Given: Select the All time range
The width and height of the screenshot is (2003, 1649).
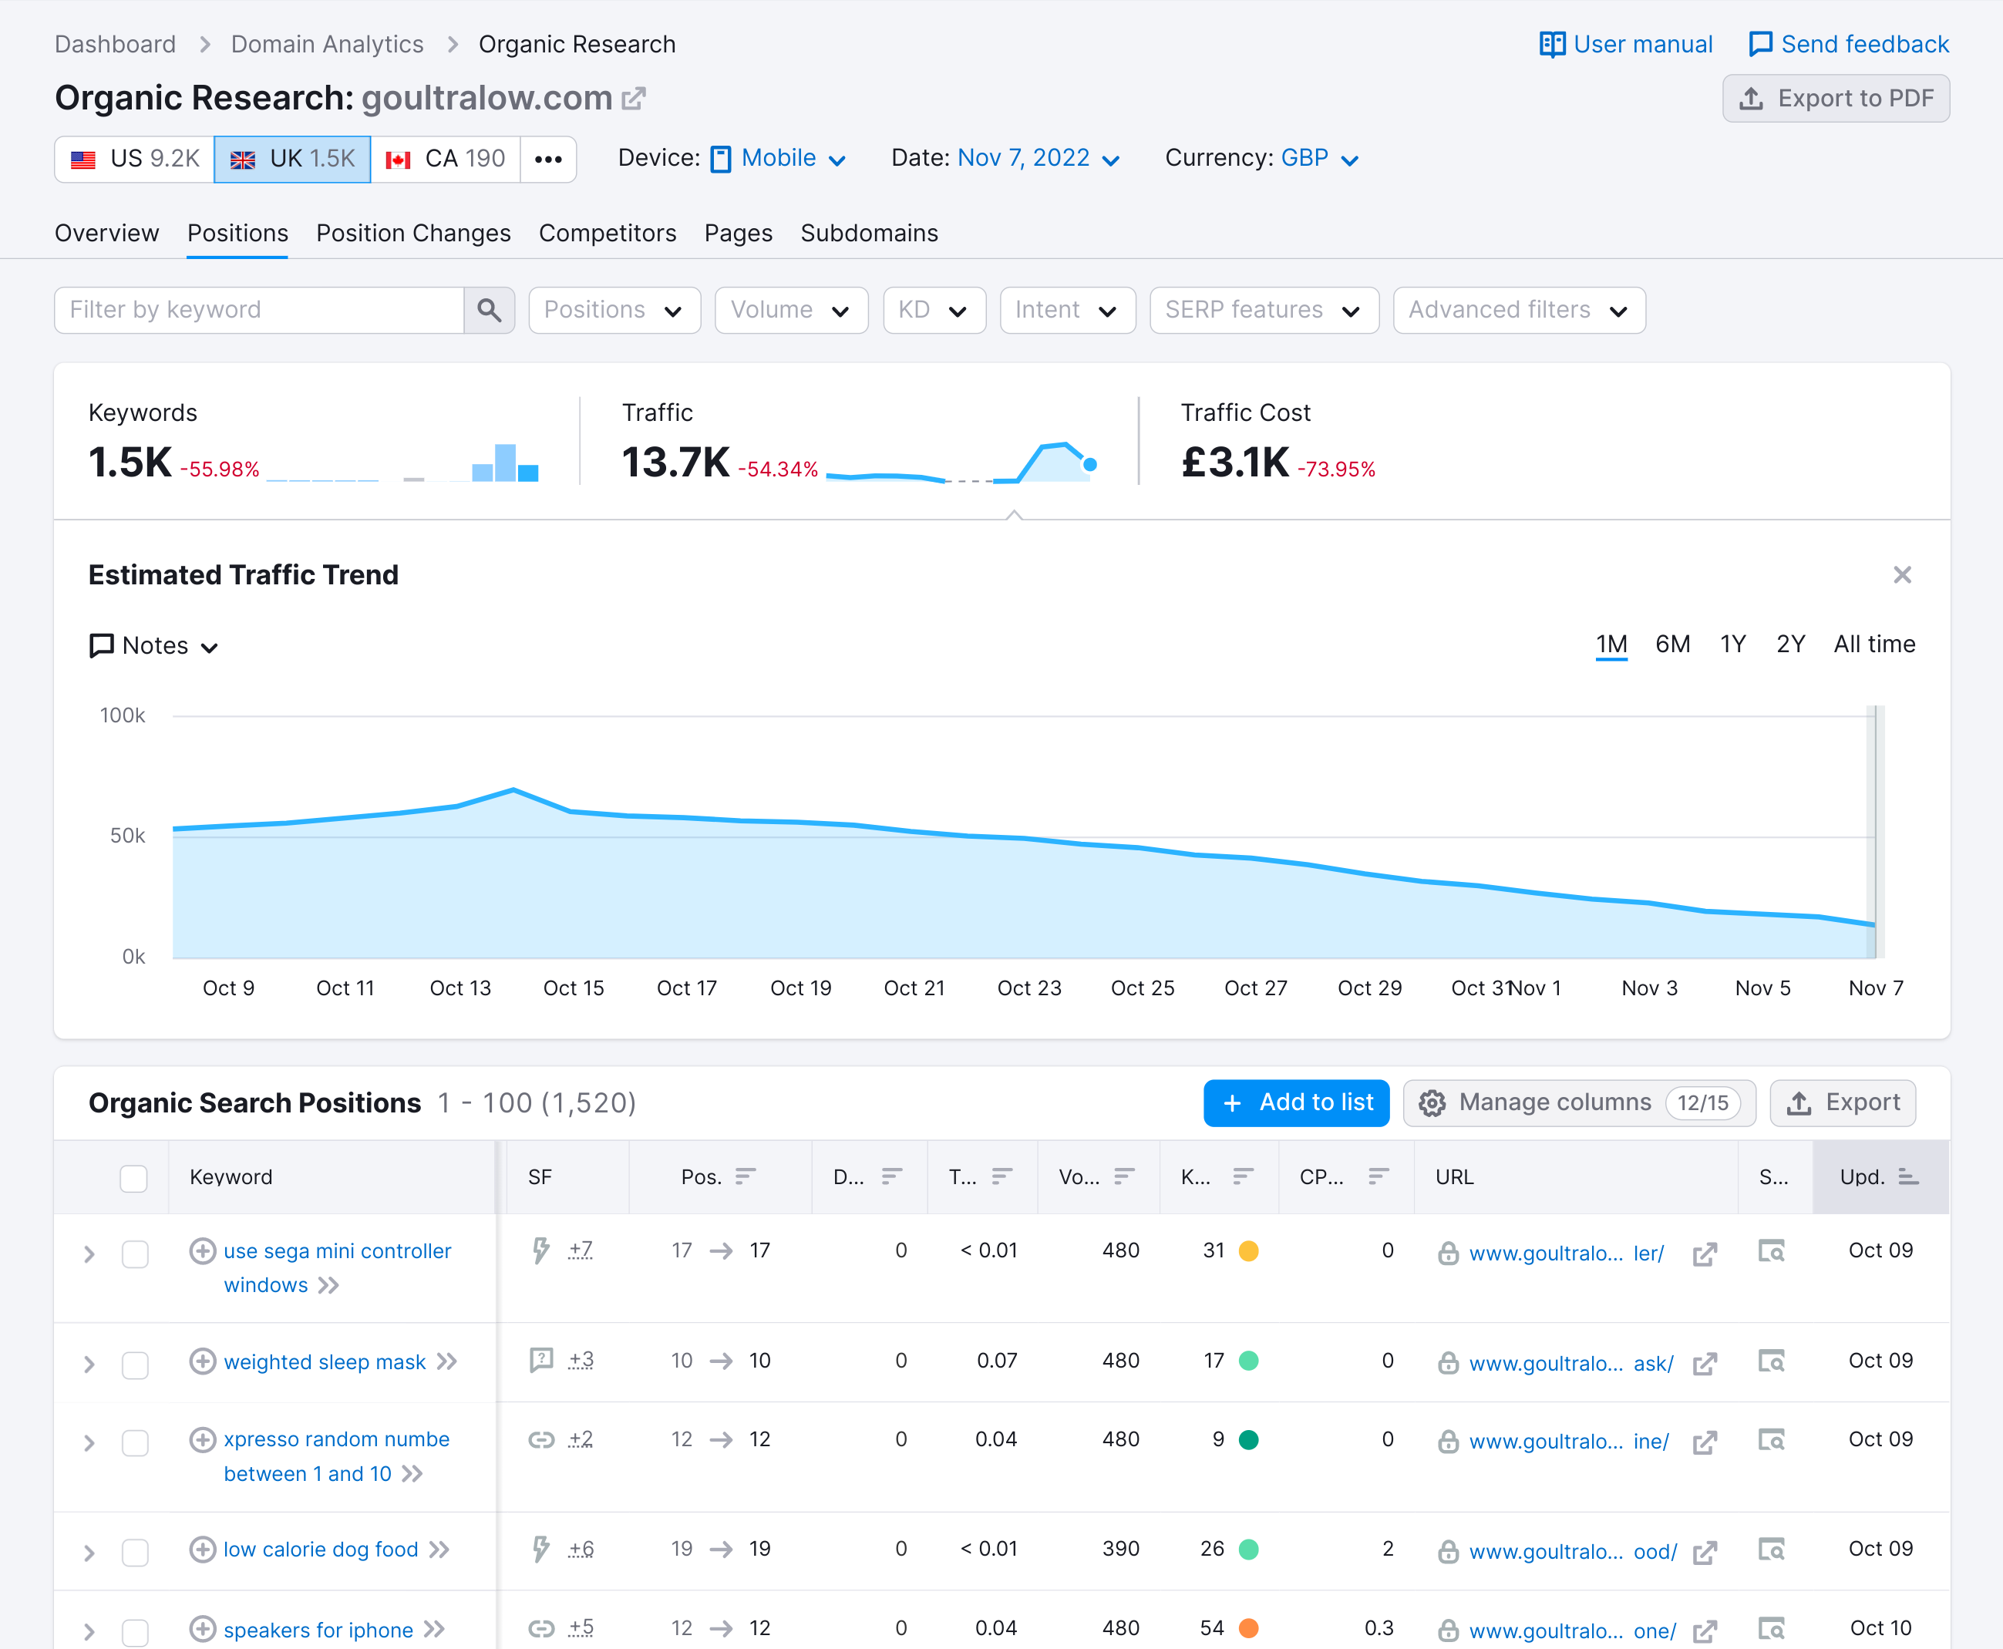Looking at the screenshot, I should pyautogui.click(x=1873, y=645).
